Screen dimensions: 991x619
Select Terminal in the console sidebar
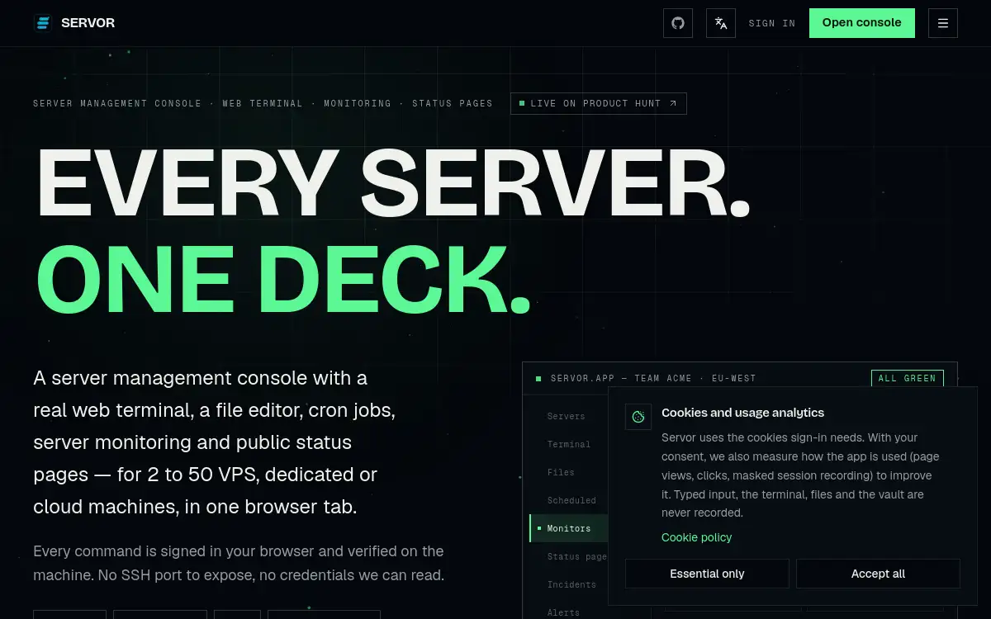pos(569,444)
